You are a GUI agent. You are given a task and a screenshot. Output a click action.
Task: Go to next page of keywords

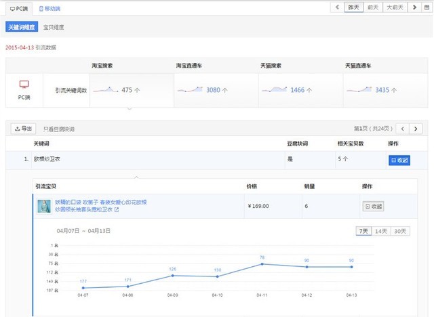click(x=416, y=128)
